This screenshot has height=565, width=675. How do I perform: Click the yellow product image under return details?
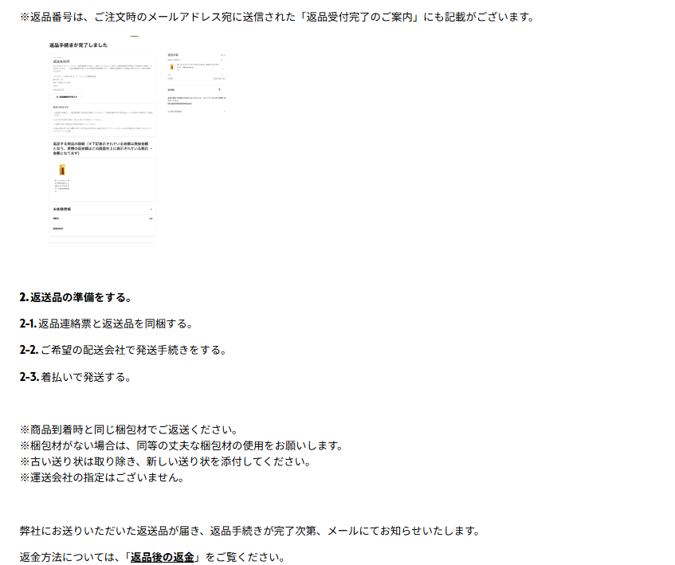(x=61, y=170)
